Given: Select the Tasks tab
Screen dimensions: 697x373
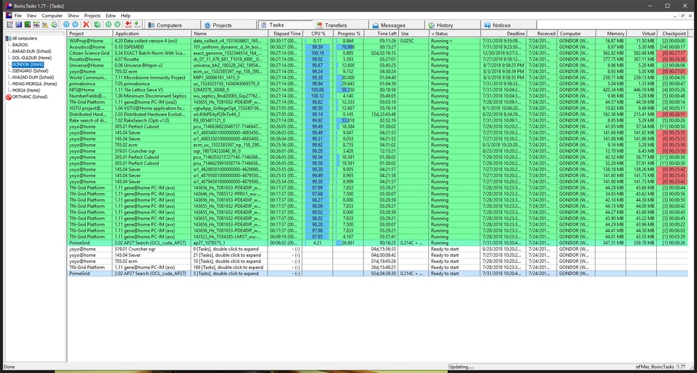Looking at the screenshot, I should [285, 25].
